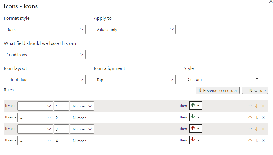
Task: Move rule 2 down with down arrow
Action: pyautogui.click(x=257, y=118)
